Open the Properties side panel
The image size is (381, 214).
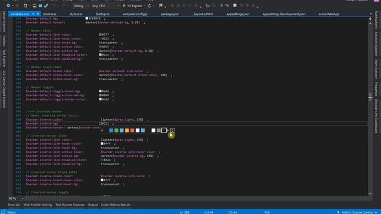[376, 89]
